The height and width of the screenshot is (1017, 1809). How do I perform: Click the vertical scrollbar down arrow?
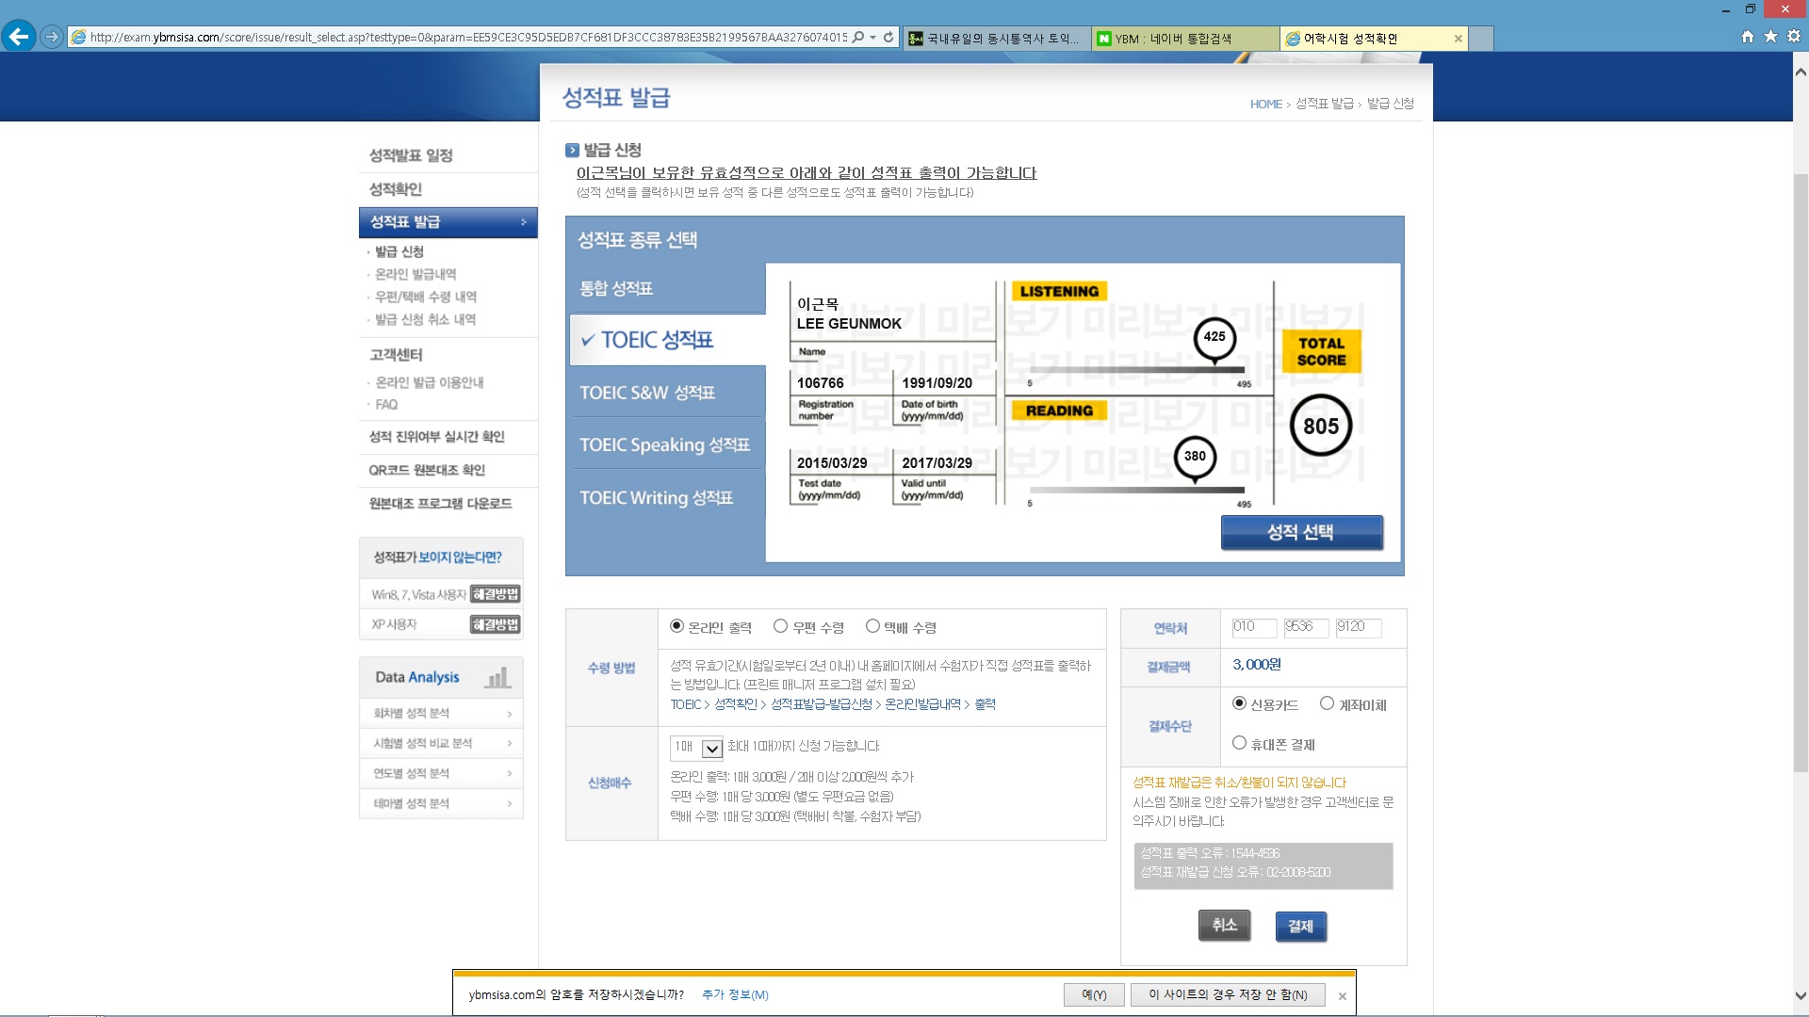point(1801,995)
